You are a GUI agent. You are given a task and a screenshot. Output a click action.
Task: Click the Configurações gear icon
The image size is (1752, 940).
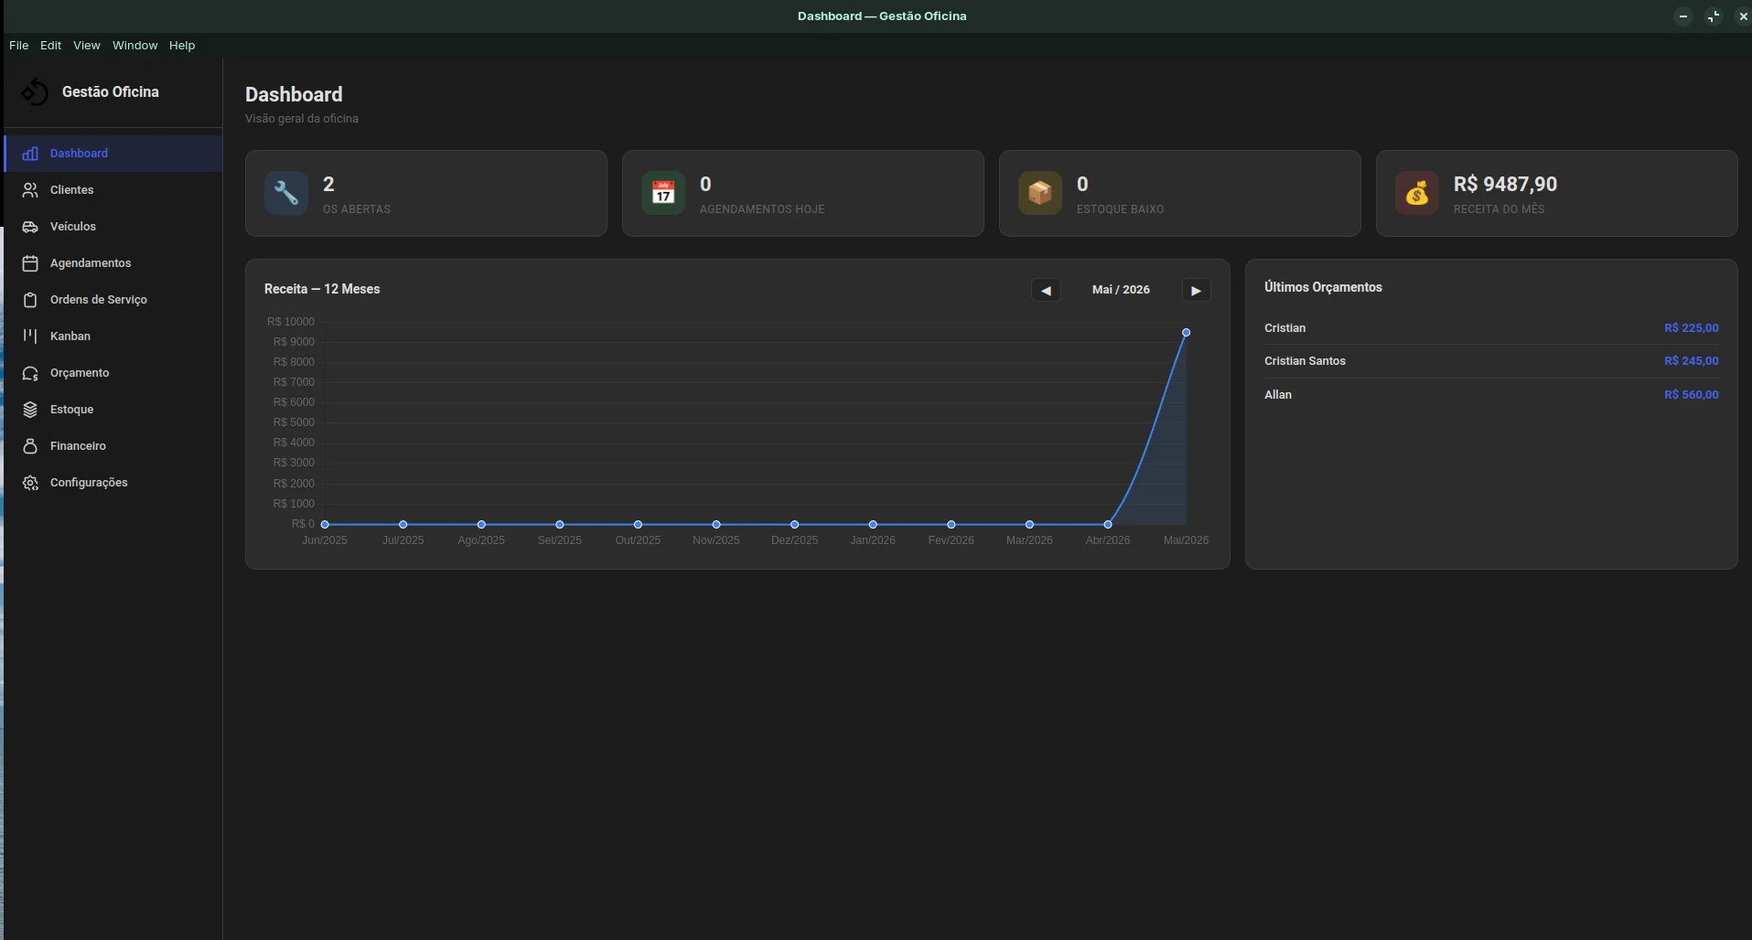[x=30, y=483]
